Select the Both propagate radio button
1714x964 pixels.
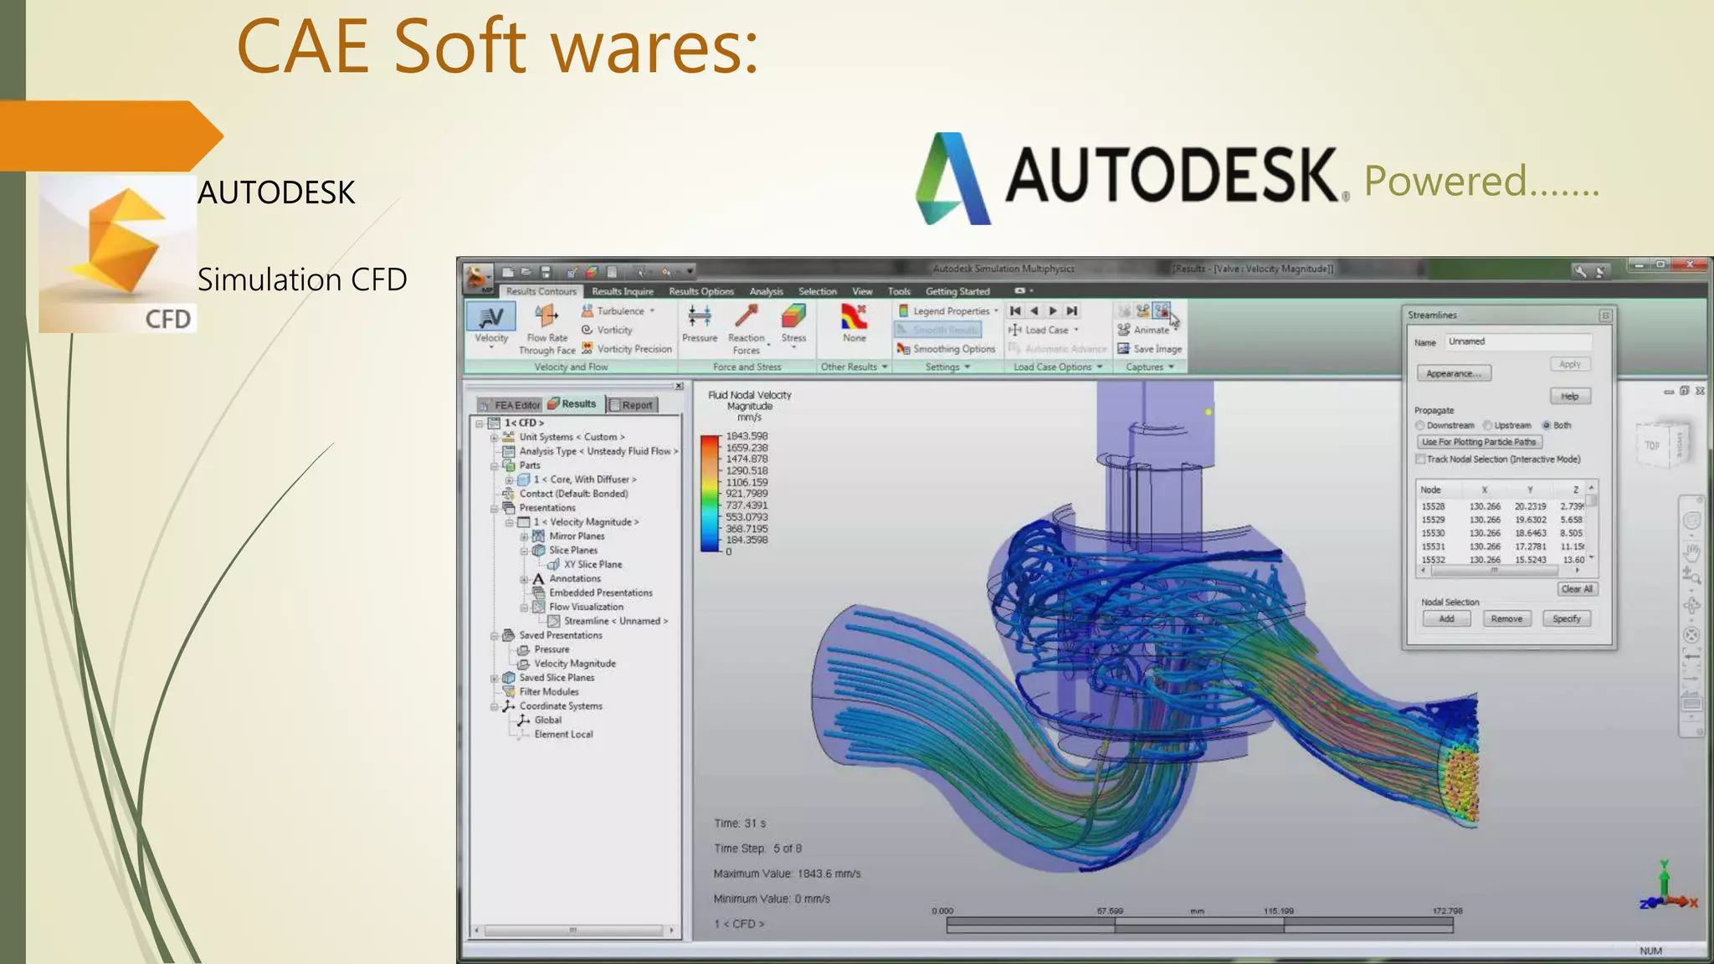click(1547, 425)
